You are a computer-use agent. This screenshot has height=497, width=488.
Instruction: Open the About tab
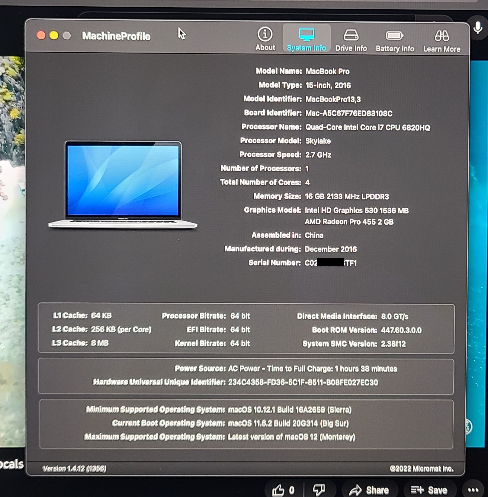(265, 39)
